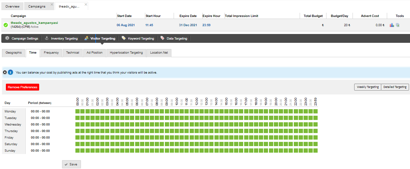Viewport: 410px width, 169px height.
Task: Click the Monday day row label
Action: click(10, 111)
